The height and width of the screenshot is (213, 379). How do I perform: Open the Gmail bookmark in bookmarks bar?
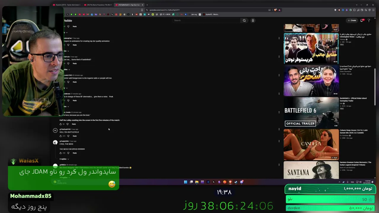[x=88, y=14]
